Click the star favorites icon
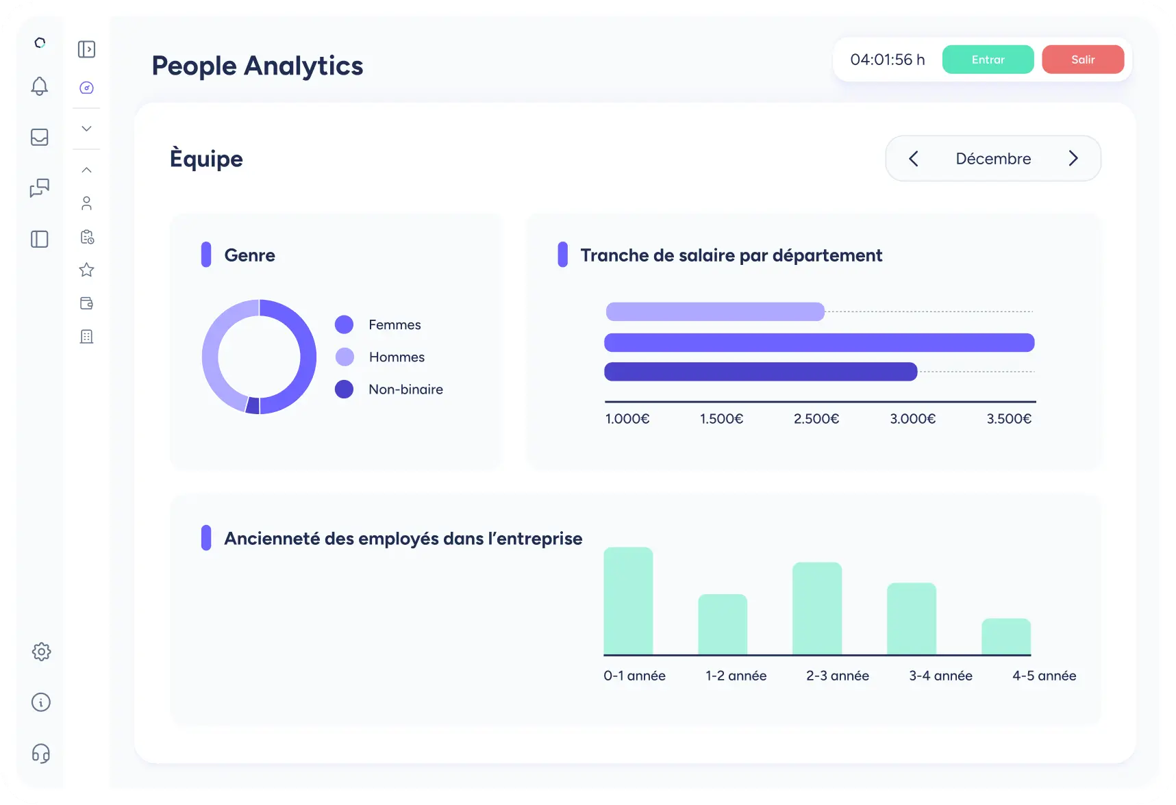Image resolution: width=1176 pixels, height=805 pixels. pyautogui.click(x=86, y=270)
